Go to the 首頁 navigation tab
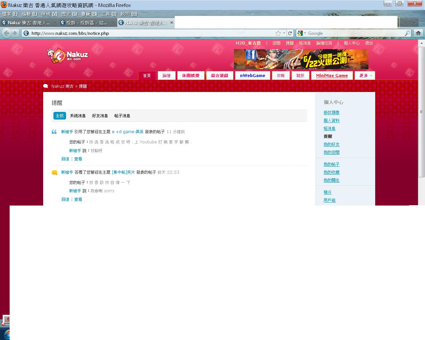Viewport: 425px width, 340px height. coord(147,75)
